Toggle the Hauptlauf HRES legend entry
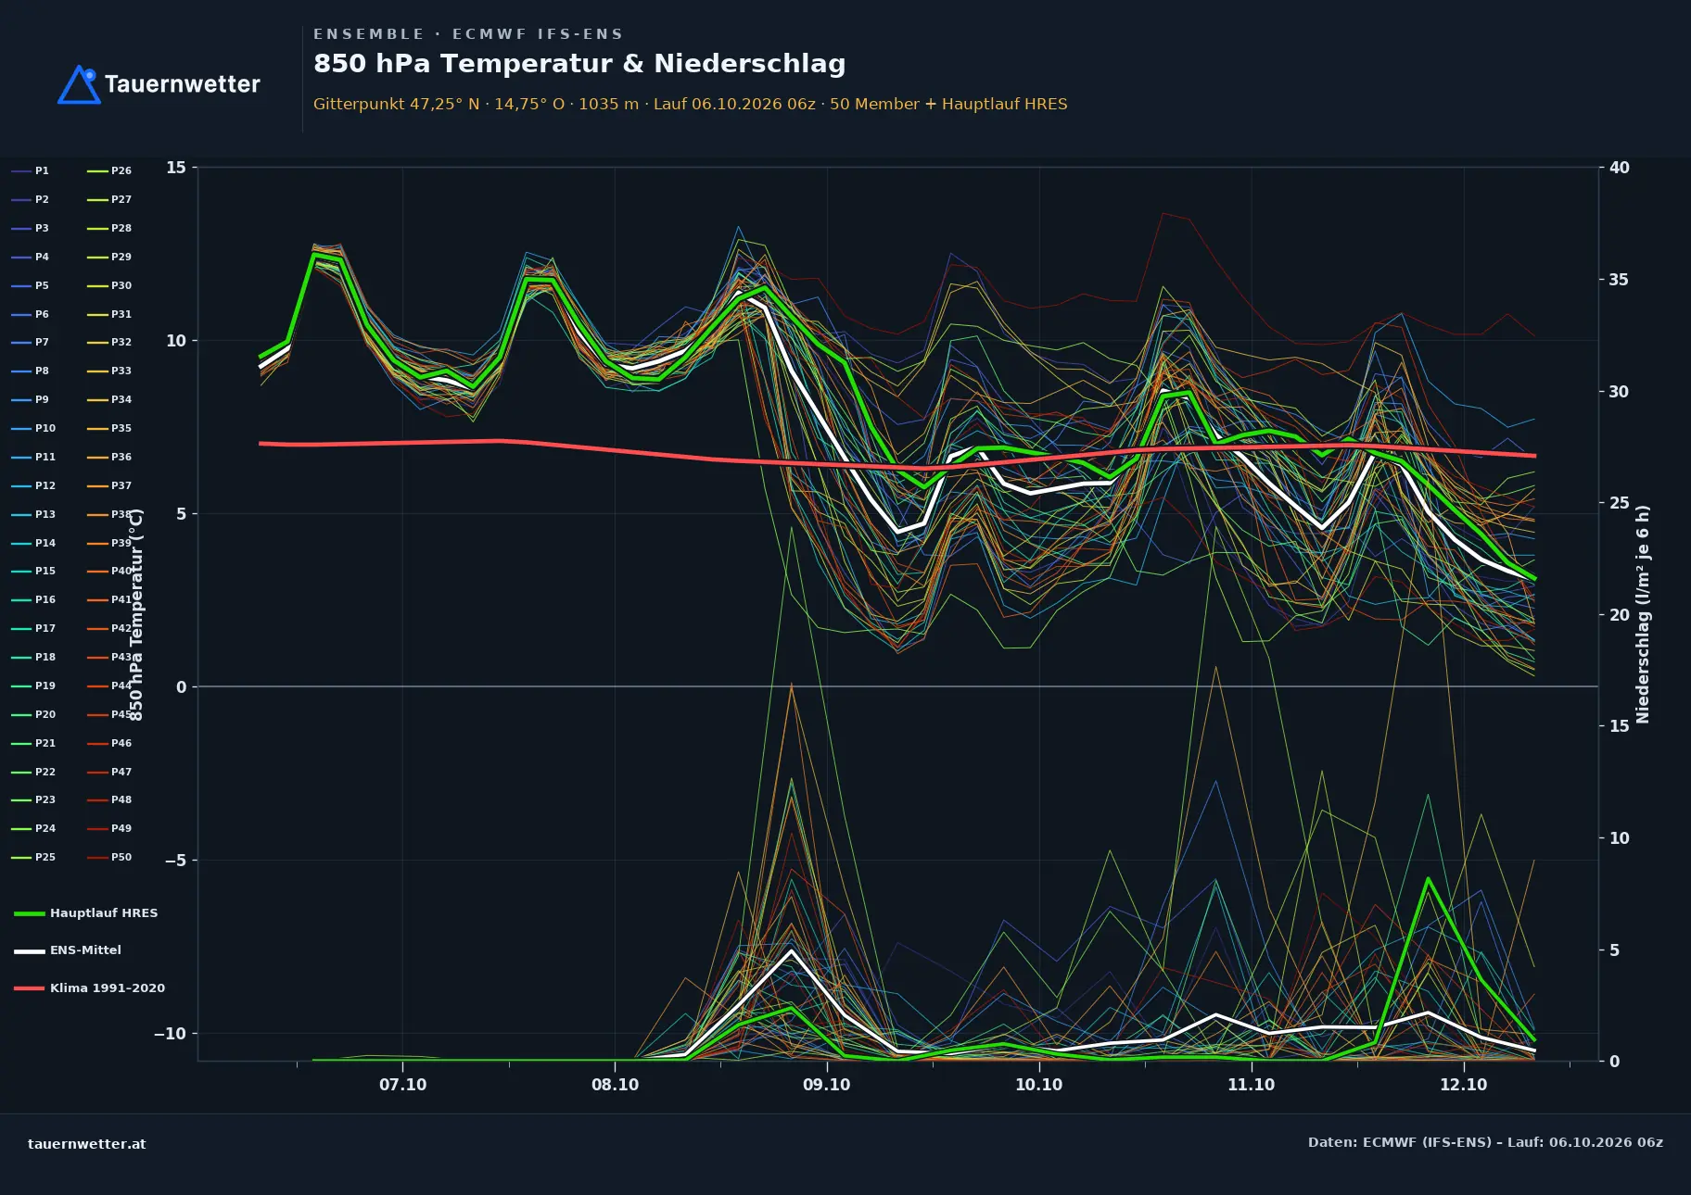1691x1195 pixels. coord(86,913)
